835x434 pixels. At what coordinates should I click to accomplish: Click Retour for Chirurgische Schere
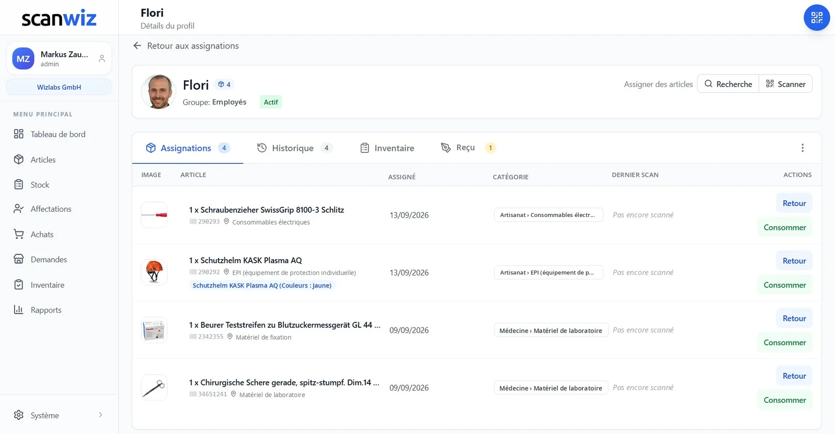coord(794,376)
